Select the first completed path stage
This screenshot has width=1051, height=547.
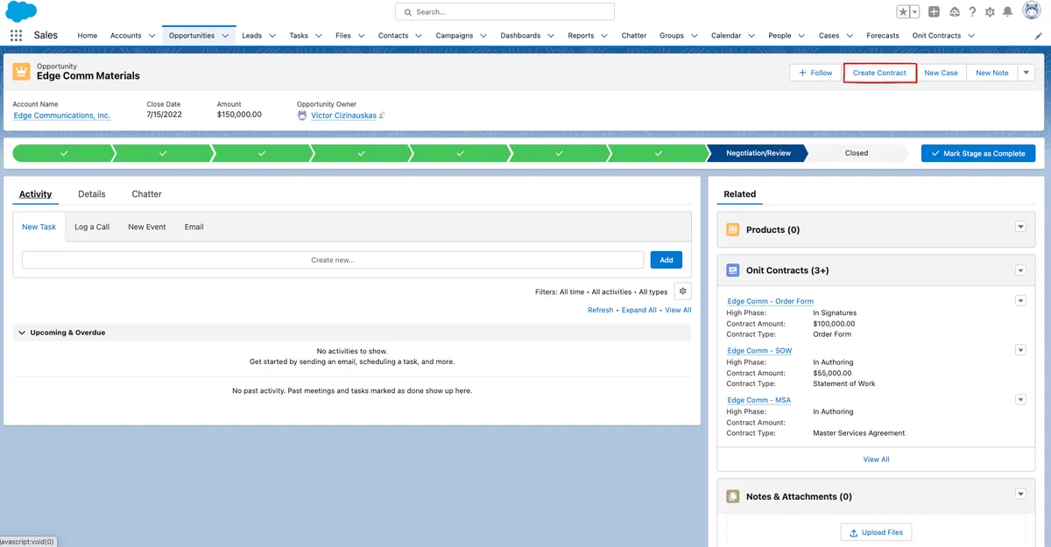[x=63, y=153]
